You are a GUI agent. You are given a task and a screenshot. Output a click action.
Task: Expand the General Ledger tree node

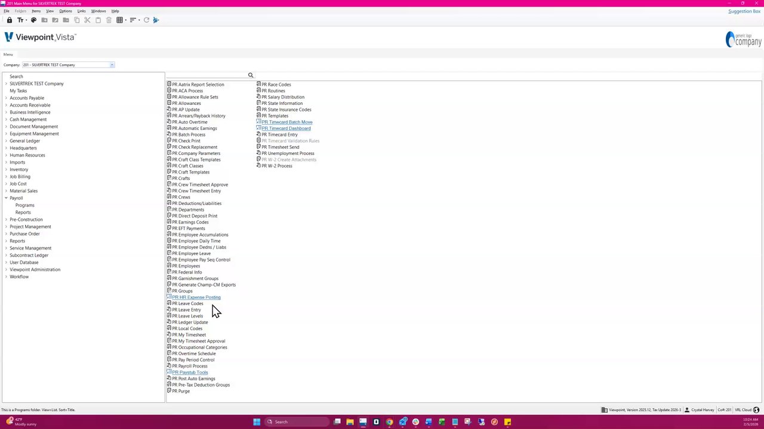point(6,141)
